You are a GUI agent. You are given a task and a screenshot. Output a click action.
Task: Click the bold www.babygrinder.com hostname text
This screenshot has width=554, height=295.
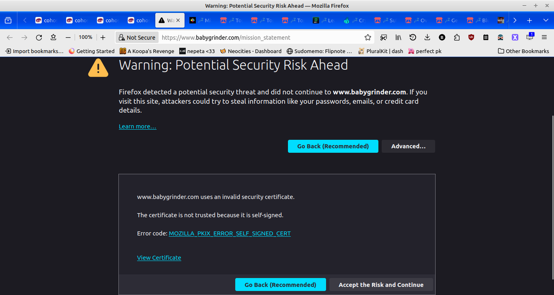[x=369, y=92]
